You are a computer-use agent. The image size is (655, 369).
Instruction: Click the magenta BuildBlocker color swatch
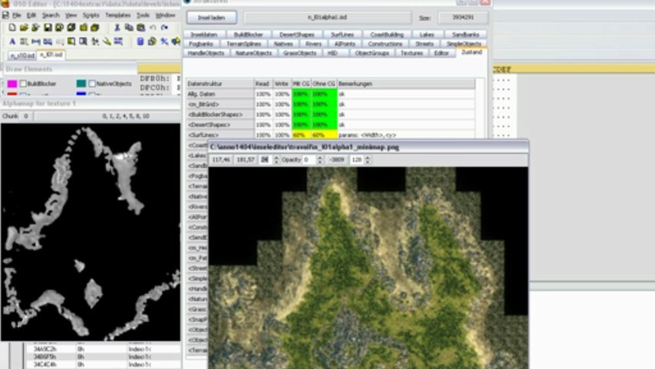click(12, 84)
